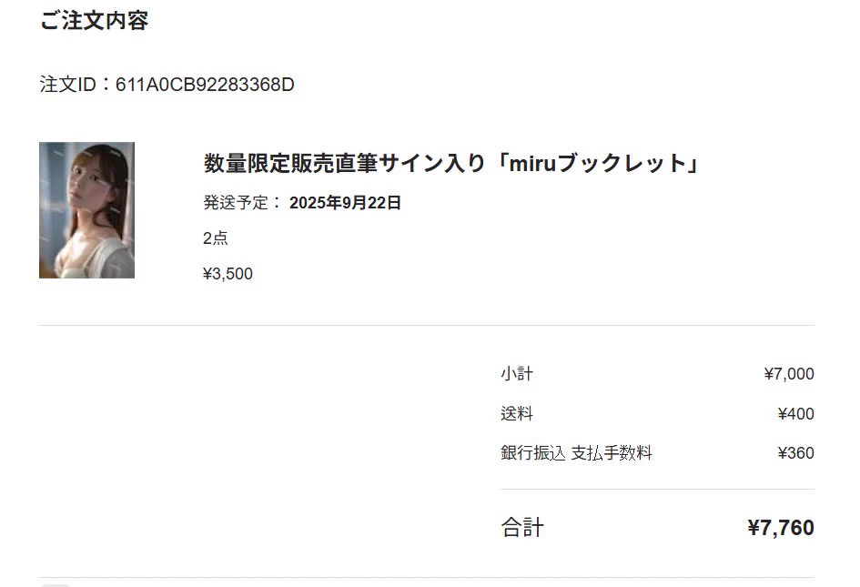
Task: Select the total amount ¥7,760
Action: 781,527
